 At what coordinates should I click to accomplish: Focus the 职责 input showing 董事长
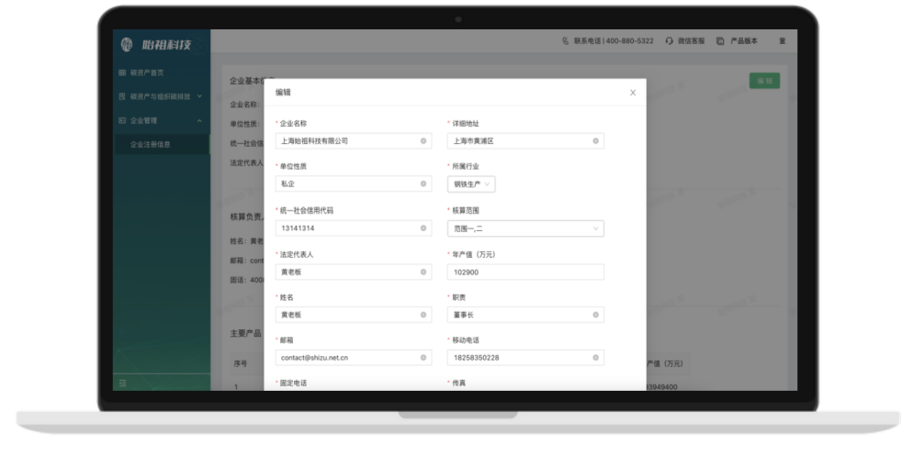pos(525,315)
